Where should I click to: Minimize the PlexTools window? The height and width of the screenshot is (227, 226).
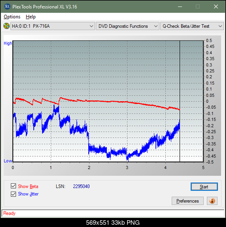(180, 7)
